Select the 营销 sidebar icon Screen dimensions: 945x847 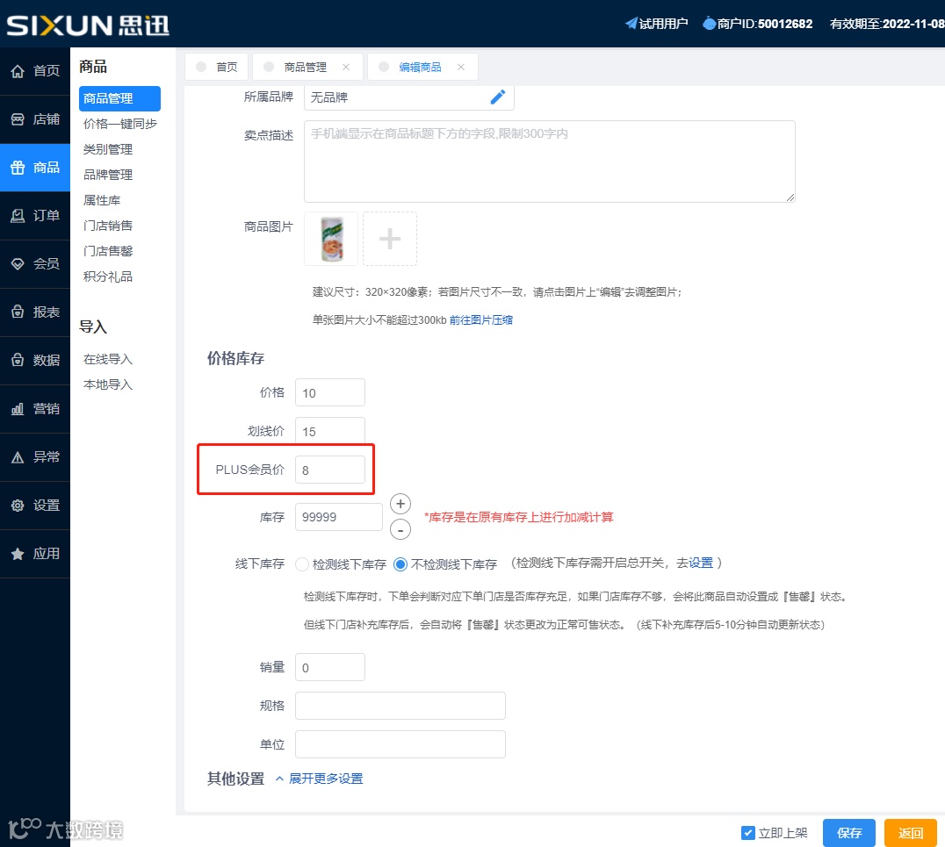coord(35,408)
